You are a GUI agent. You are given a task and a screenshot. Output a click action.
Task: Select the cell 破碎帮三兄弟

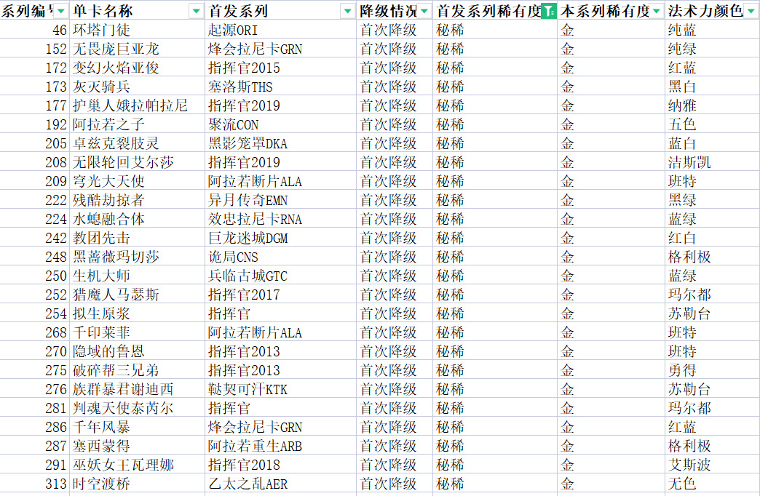[137, 370]
